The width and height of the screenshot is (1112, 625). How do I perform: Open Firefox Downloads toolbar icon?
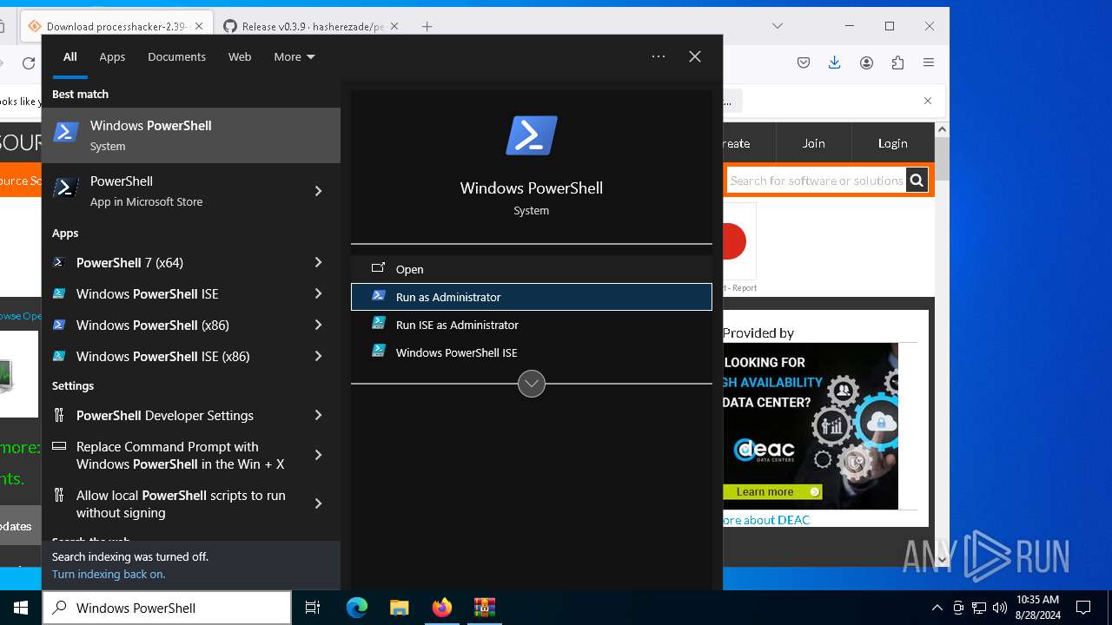(x=834, y=62)
